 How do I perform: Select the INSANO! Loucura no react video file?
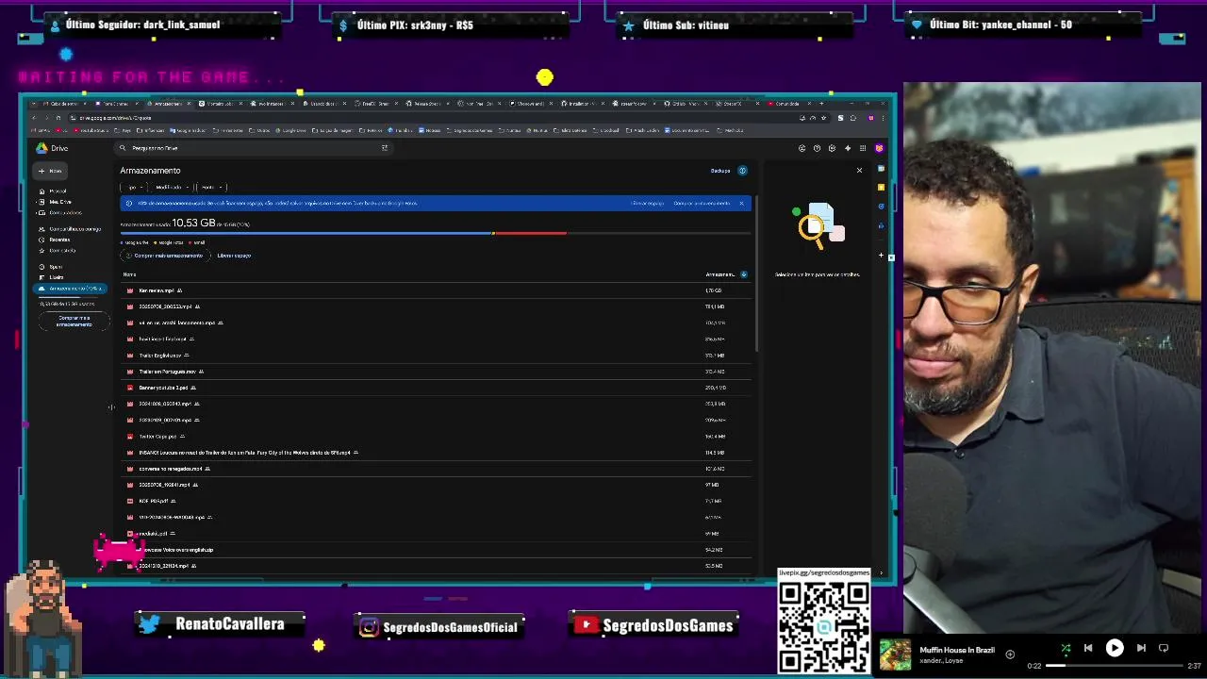pyautogui.click(x=437, y=453)
